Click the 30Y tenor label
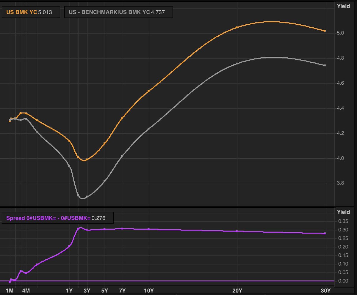Viewport: 357px width, 295px height. coord(326,291)
